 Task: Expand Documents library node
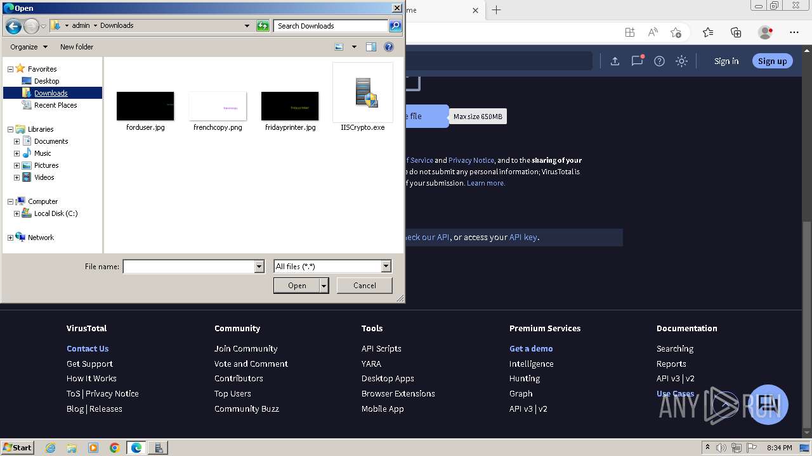[x=16, y=141]
